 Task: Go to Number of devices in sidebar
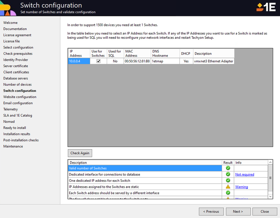[17, 85]
